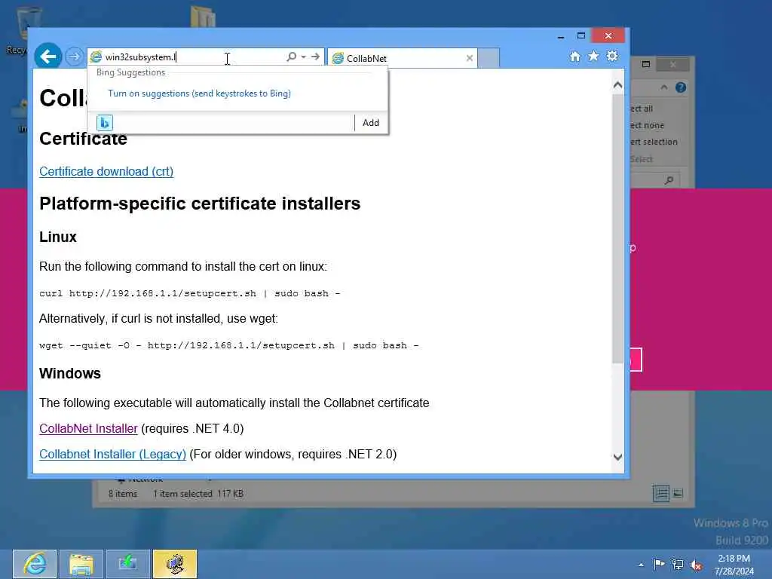The height and width of the screenshot is (579, 772).
Task: Select the Bing search provider icon
Action: [104, 123]
